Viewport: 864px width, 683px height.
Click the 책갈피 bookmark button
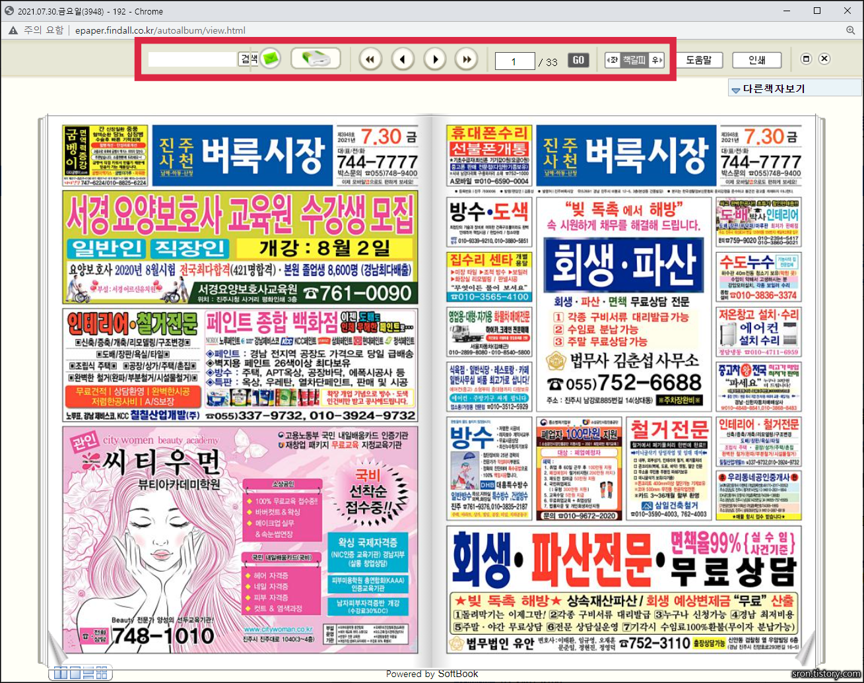click(635, 60)
